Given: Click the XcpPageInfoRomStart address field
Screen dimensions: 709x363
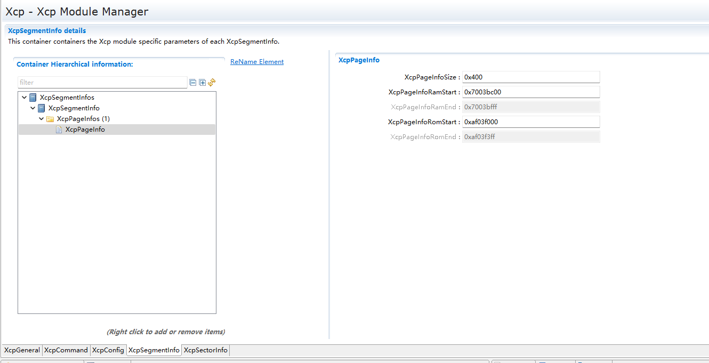Looking at the screenshot, I should pyautogui.click(x=530, y=122).
